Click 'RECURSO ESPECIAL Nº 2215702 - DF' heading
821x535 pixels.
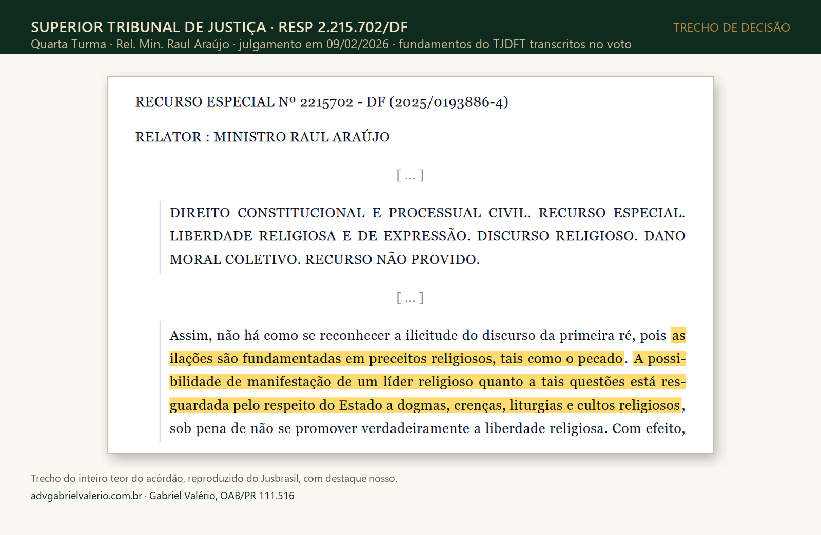(322, 102)
